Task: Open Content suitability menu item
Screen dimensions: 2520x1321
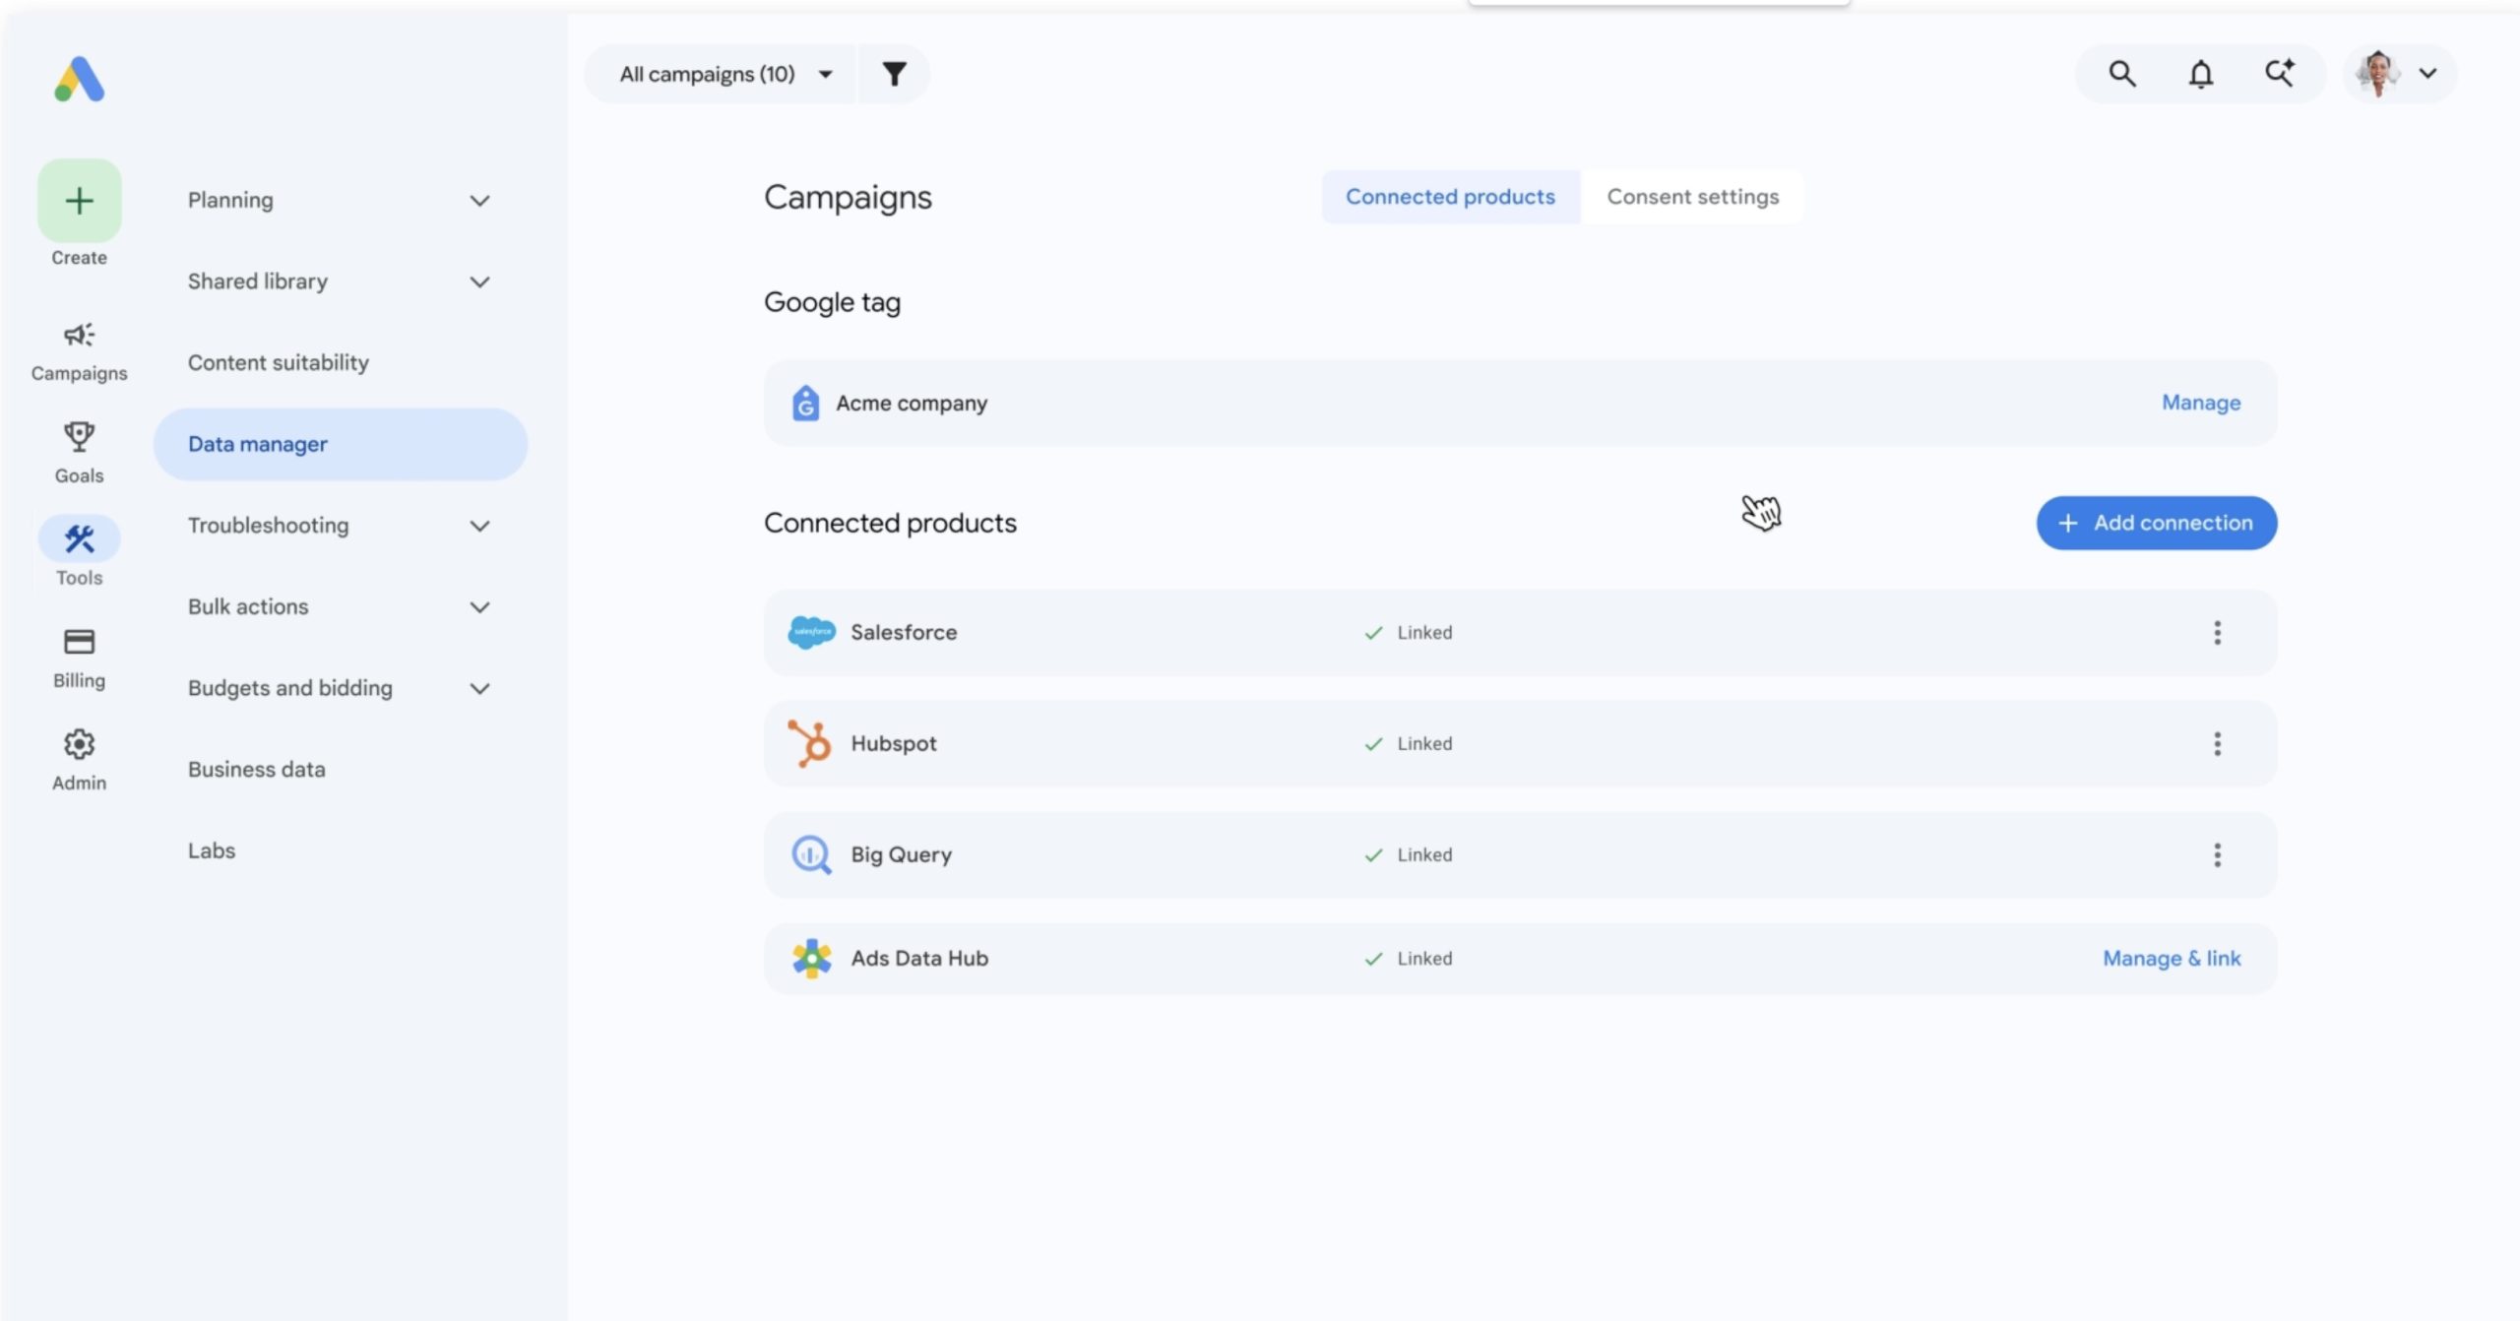Action: tap(279, 362)
